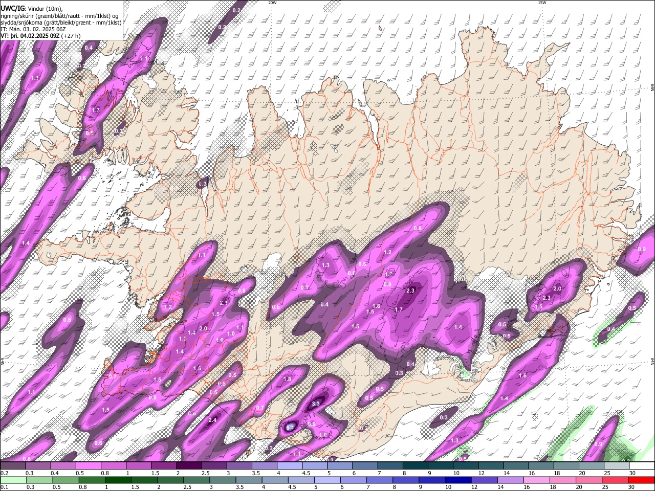The image size is (655, 491).
Task: Click the initial time 'IT: Mán. 03. 02. 2025 06Z'
Action: 34,29
